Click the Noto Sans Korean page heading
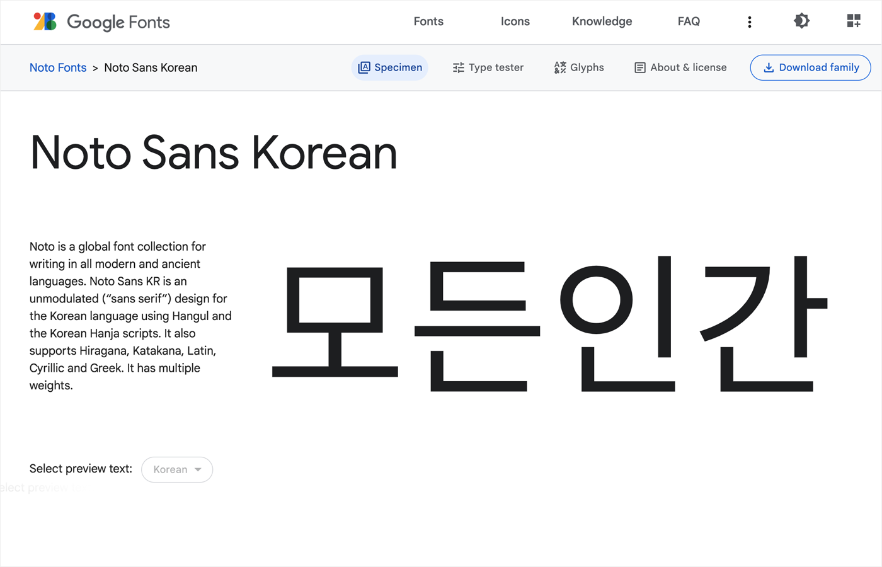The width and height of the screenshot is (882, 567). tap(214, 152)
